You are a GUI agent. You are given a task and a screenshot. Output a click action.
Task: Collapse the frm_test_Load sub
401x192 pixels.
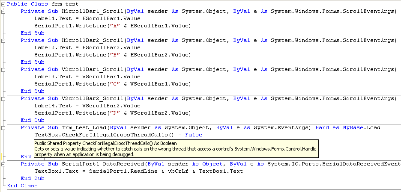(x=3, y=128)
